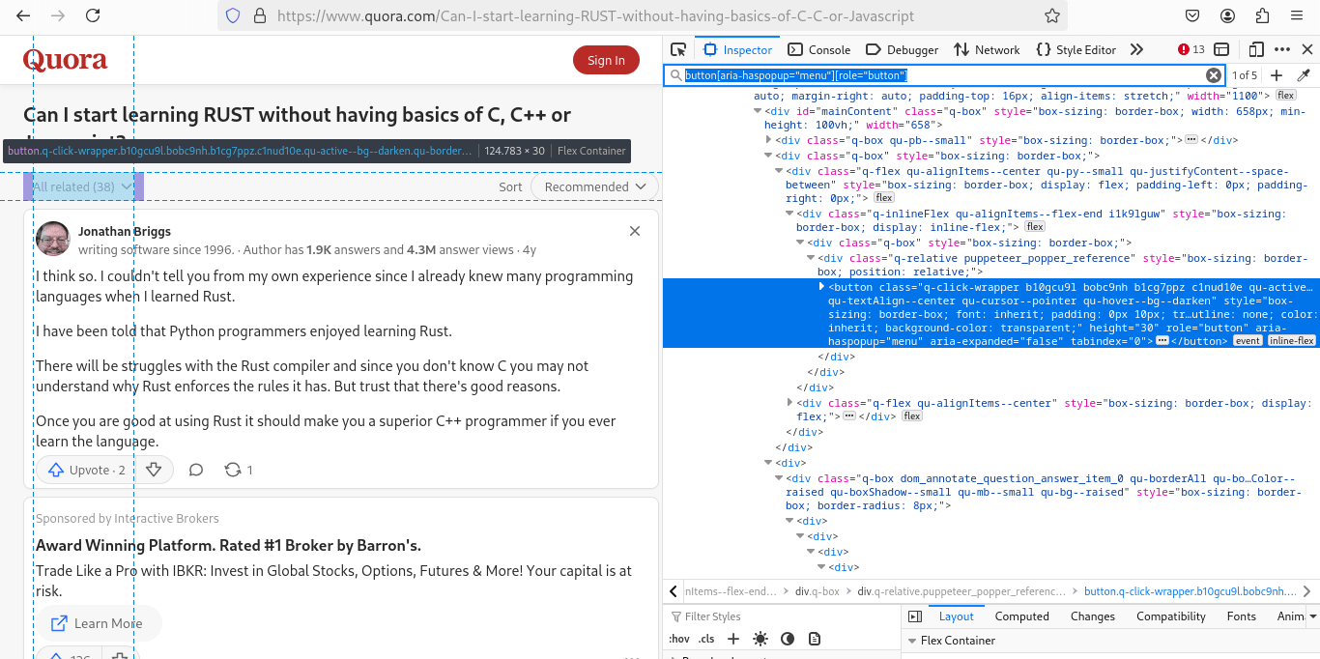
Task: Open the error count badge showing 13
Action: click(x=1191, y=49)
